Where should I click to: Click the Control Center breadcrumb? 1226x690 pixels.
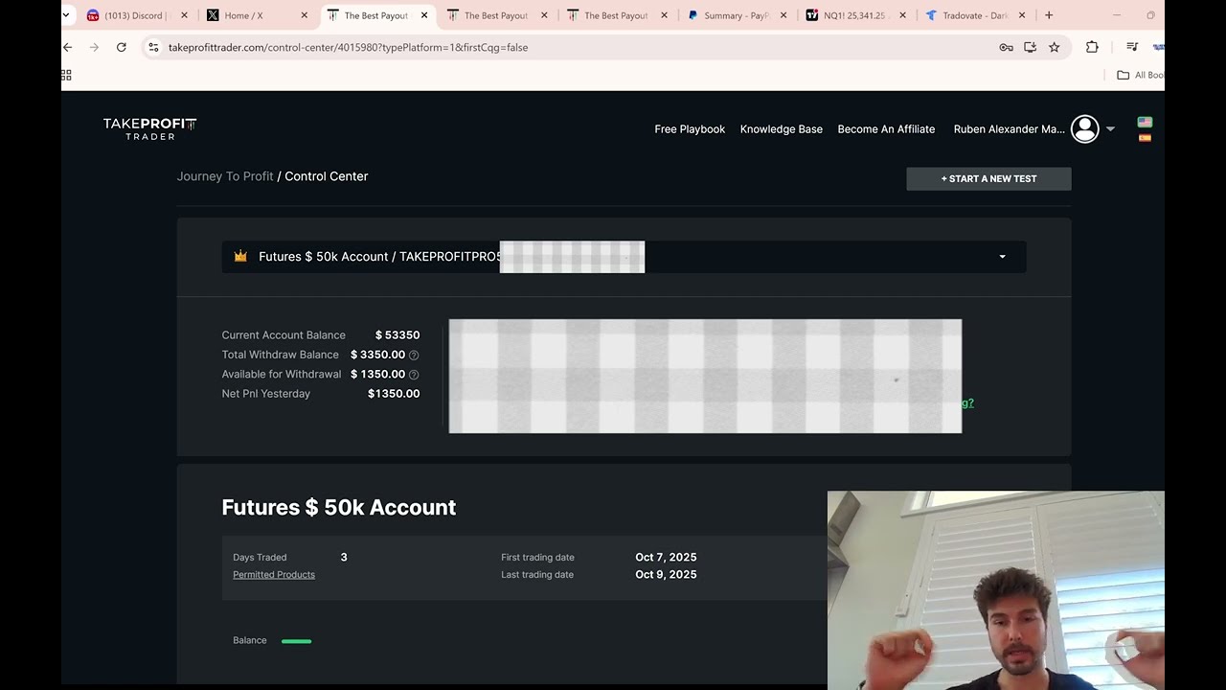pos(327,176)
